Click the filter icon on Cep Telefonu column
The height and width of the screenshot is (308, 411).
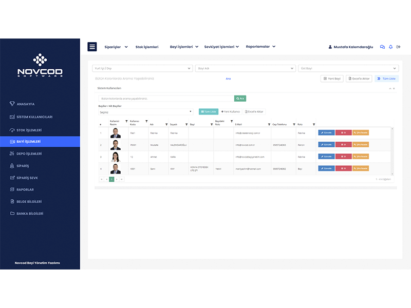tap(294, 124)
